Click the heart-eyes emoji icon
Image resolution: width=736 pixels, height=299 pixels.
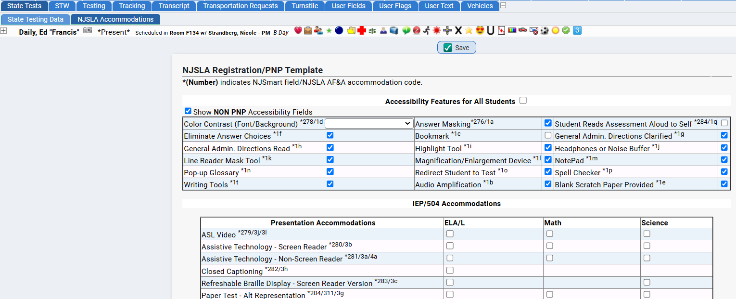click(480, 30)
